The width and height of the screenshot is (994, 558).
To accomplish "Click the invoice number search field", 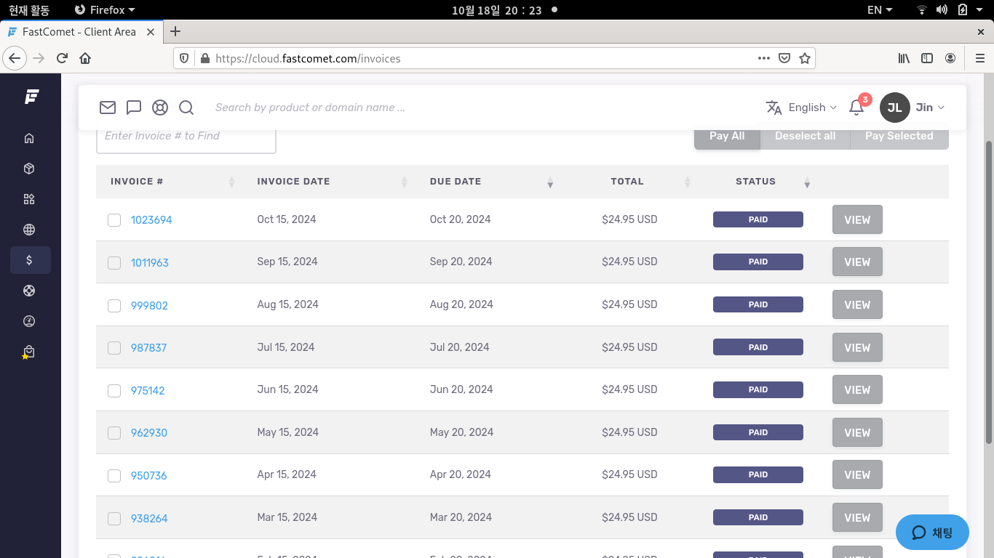I will tap(186, 137).
